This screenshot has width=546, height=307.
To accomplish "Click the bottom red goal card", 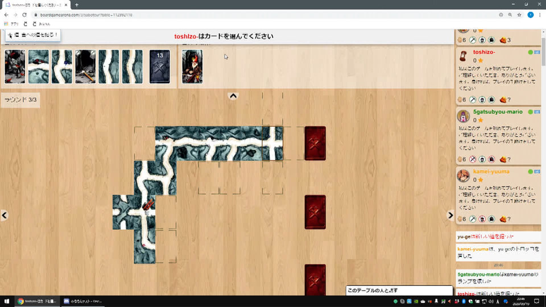I will pos(315,280).
